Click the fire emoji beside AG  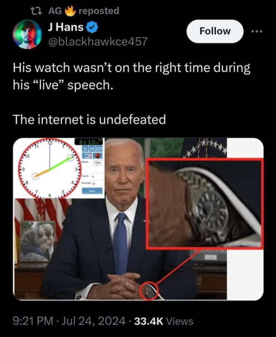click(x=70, y=10)
